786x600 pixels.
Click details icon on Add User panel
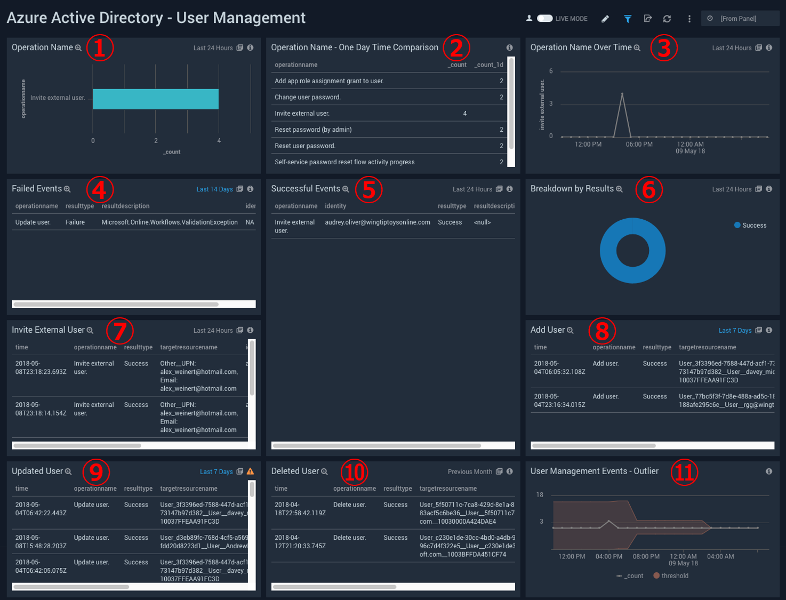point(758,331)
